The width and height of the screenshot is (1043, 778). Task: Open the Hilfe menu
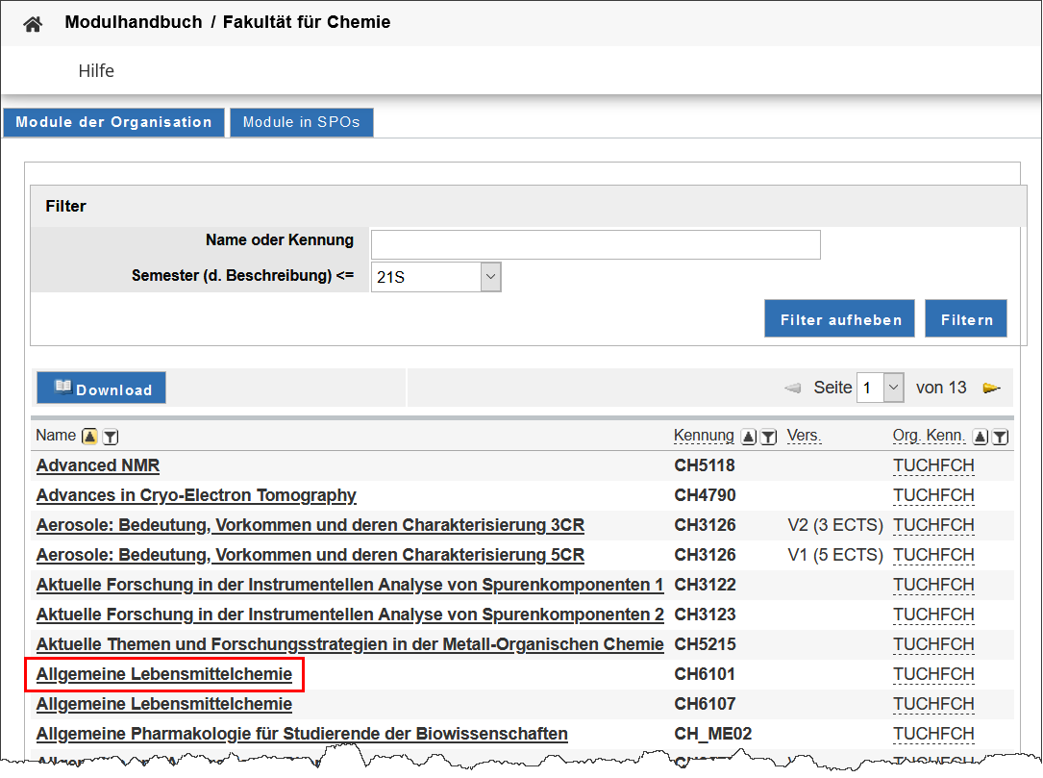point(96,71)
